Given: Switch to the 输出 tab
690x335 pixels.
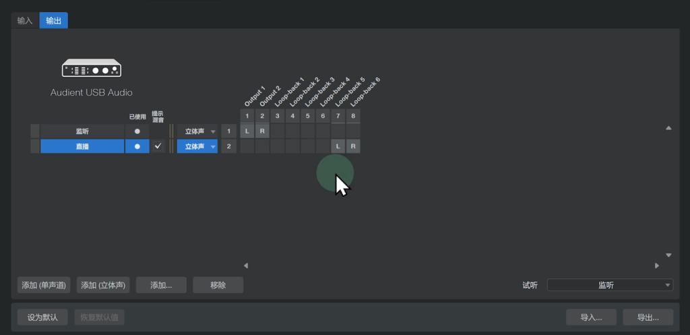Looking at the screenshot, I should 53,21.
